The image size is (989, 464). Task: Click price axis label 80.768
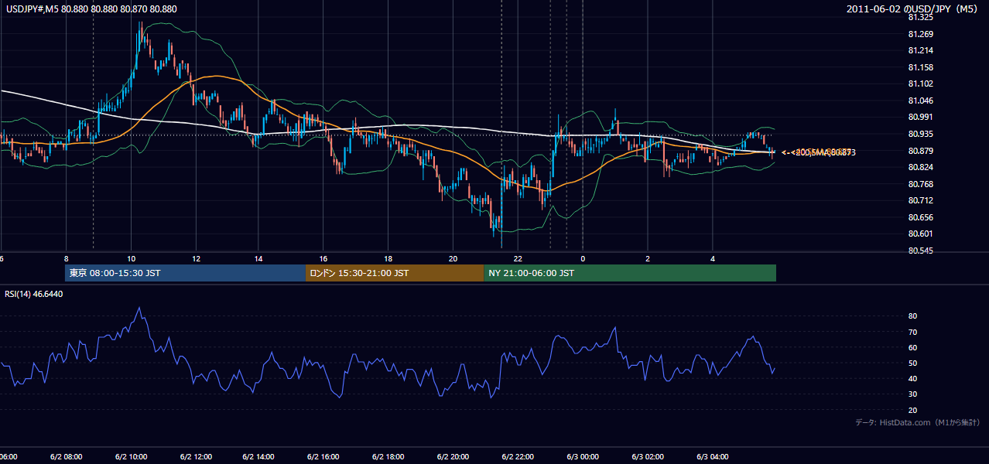pyautogui.click(x=921, y=184)
